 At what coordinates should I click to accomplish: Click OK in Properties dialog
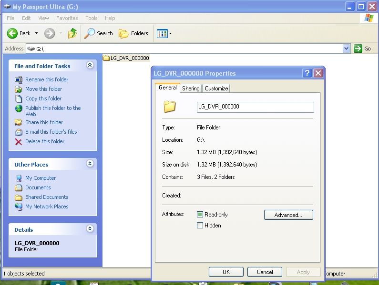pos(226,272)
